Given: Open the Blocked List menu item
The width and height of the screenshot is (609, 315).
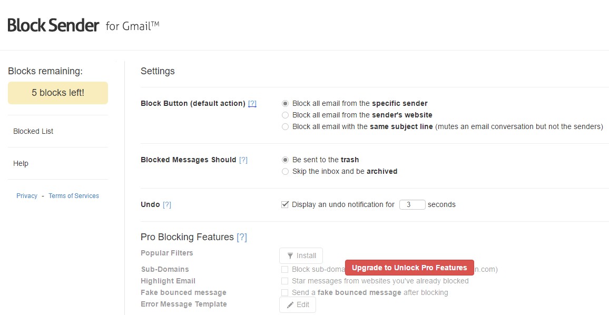Looking at the screenshot, I should click(33, 131).
